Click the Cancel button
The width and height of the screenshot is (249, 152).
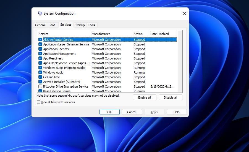coord(132,112)
